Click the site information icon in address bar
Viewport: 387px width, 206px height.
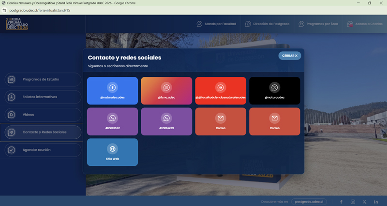4,10
